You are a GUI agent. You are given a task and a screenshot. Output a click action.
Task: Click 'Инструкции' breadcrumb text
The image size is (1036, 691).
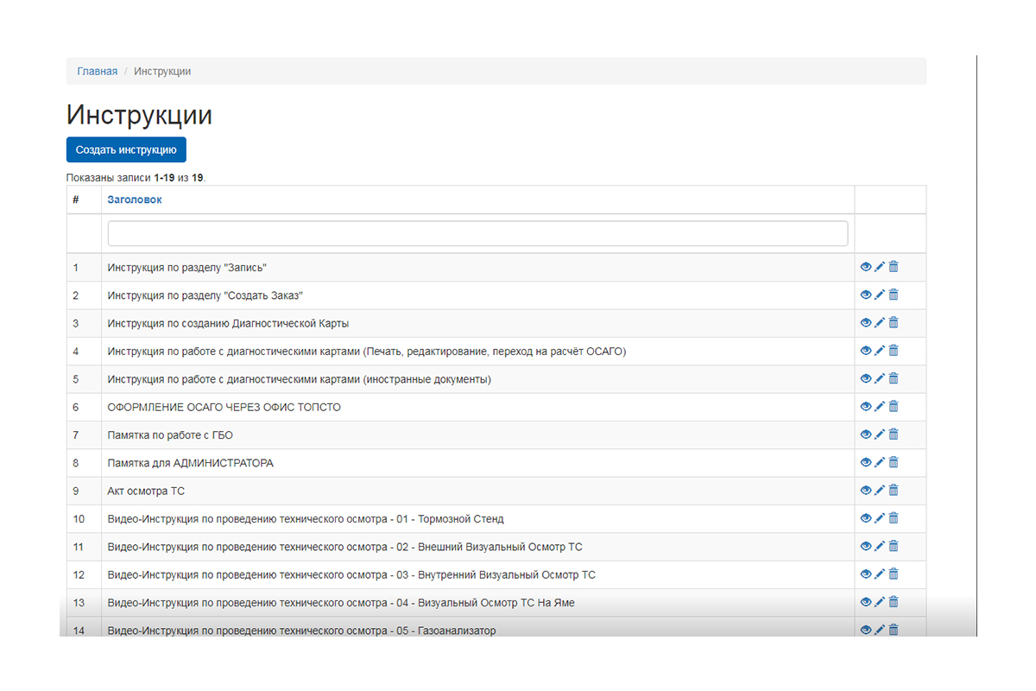click(x=162, y=72)
